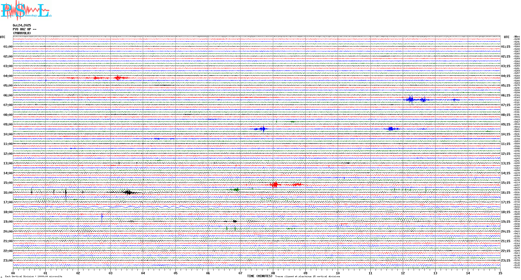
Task: Click the minute 15 tick label at bottom
Action: (x=500, y=273)
